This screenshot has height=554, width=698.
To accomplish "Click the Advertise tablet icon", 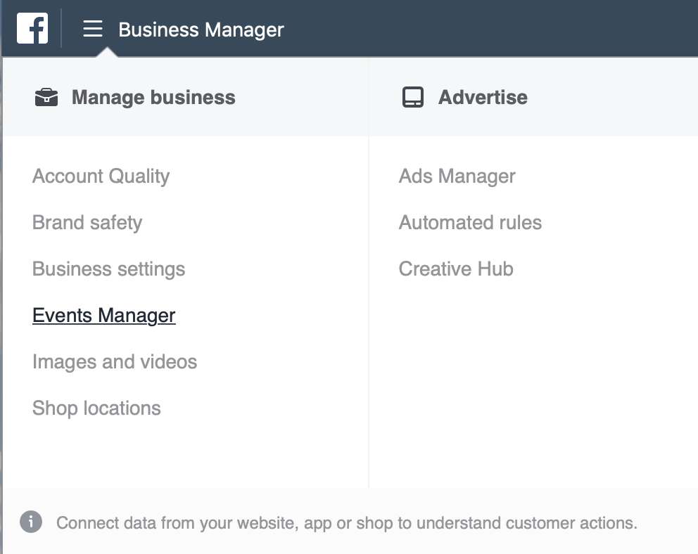I will (x=412, y=98).
